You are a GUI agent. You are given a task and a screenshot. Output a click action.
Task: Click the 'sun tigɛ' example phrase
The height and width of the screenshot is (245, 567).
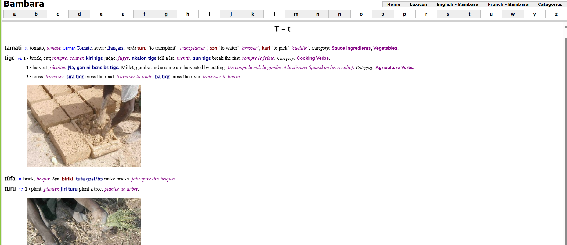[202, 58]
